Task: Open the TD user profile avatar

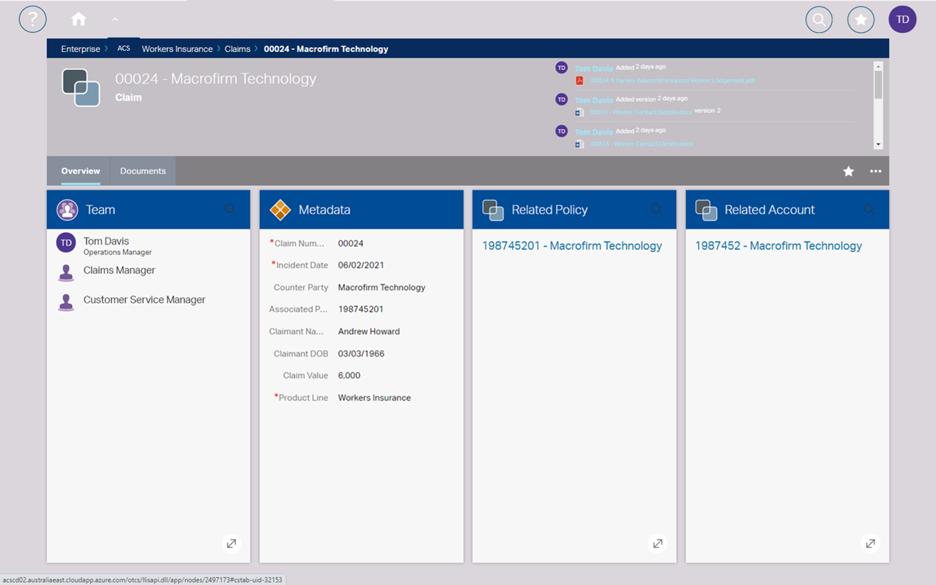Action: point(902,19)
